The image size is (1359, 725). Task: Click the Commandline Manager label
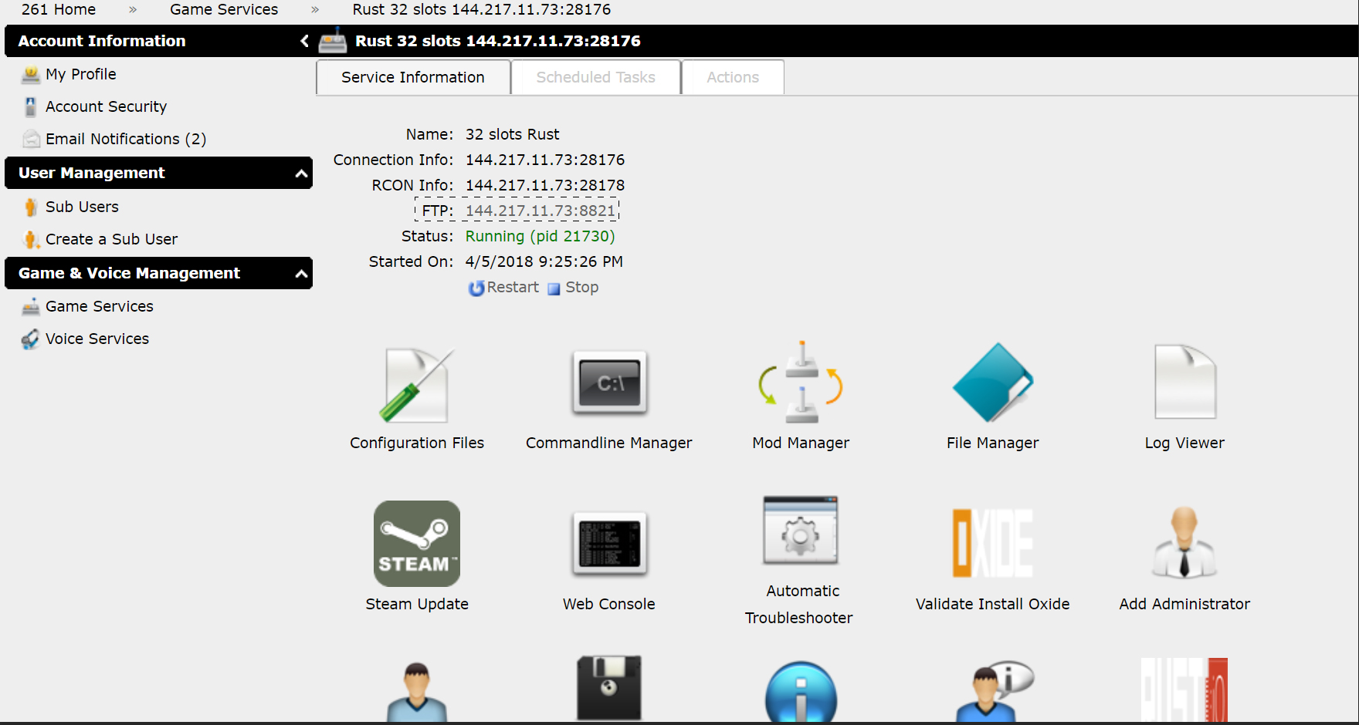609,443
